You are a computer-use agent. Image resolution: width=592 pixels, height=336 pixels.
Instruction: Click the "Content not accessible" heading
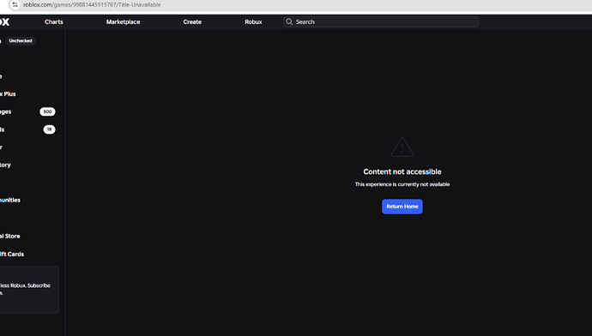pyautogui.click(x=402, y=171)
